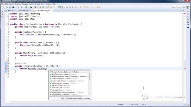The height and width of the screenshot is (107, 191).
Task: Collapse the constructor fold at line 8
Action: tap(9, 32)
